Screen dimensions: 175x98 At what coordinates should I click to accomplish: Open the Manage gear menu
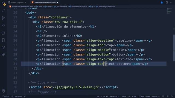[x=4, y=91]
